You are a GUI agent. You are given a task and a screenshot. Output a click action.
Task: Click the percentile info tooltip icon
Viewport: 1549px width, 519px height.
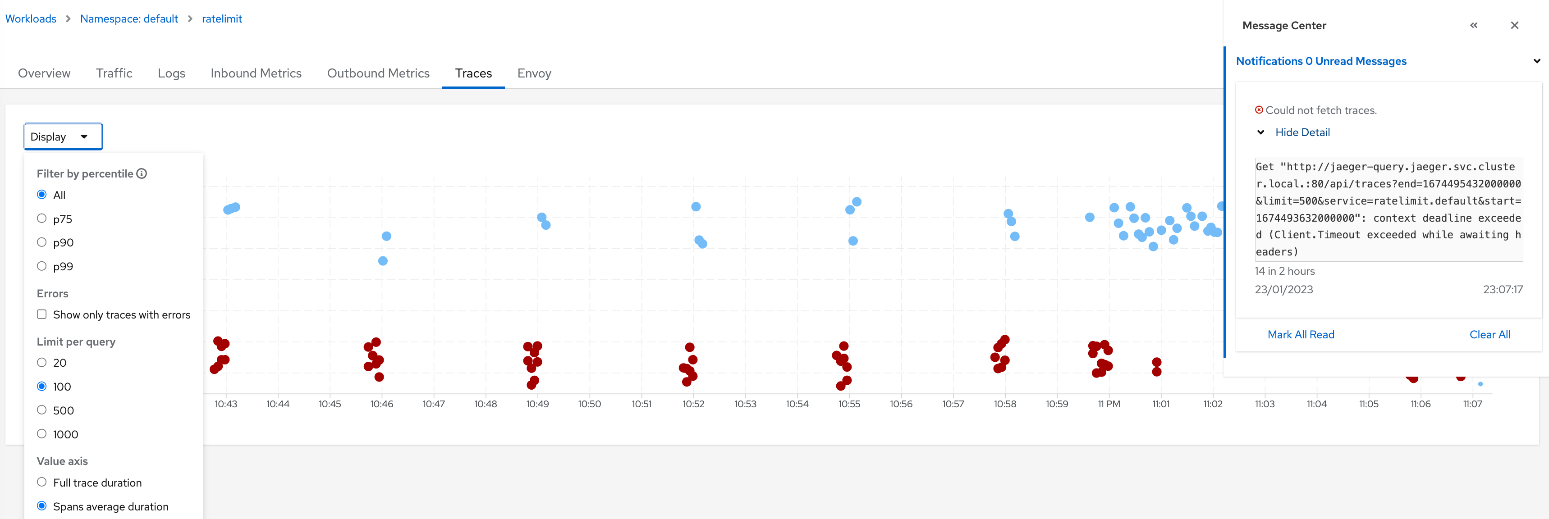click(142, 173)
